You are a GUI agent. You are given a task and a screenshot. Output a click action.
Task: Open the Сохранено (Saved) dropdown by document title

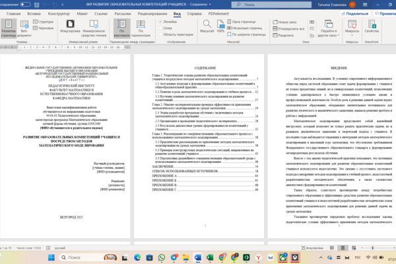coord(200,5)
